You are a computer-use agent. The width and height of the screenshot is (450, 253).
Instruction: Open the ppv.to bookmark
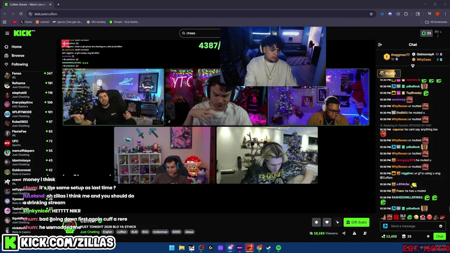click(x=67, y=22)
